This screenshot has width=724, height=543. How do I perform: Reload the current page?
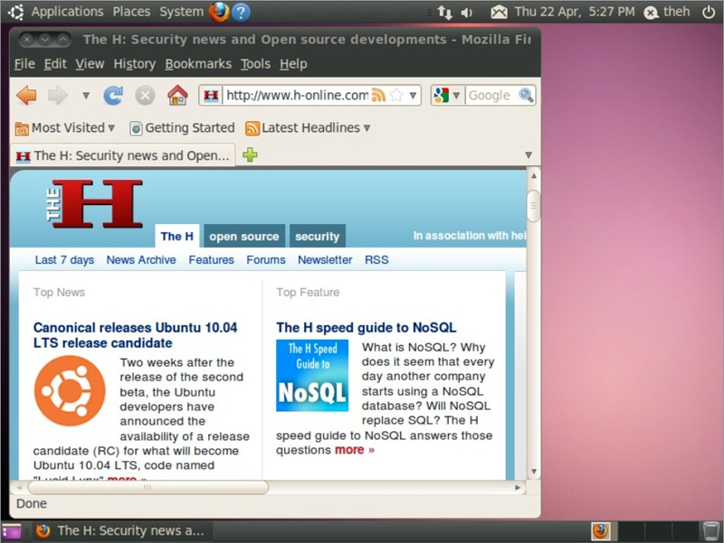click(113, 96)
